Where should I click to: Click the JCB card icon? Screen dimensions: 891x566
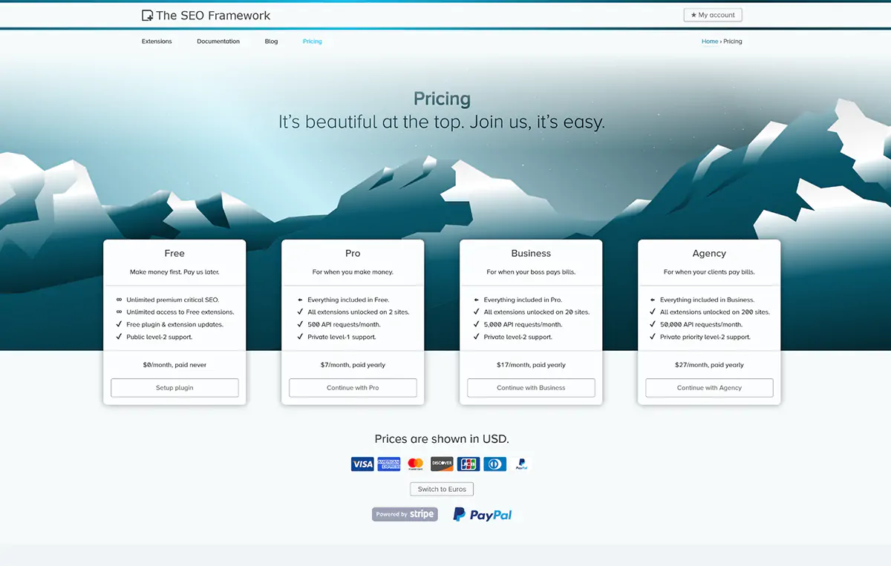coord(469,464)
